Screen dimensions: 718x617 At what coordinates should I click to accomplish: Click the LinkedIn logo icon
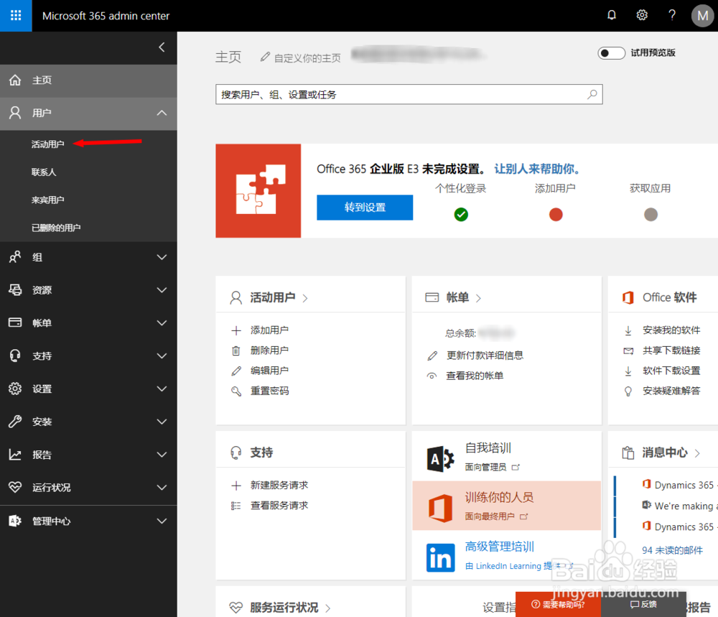click(x=441, y=557)
